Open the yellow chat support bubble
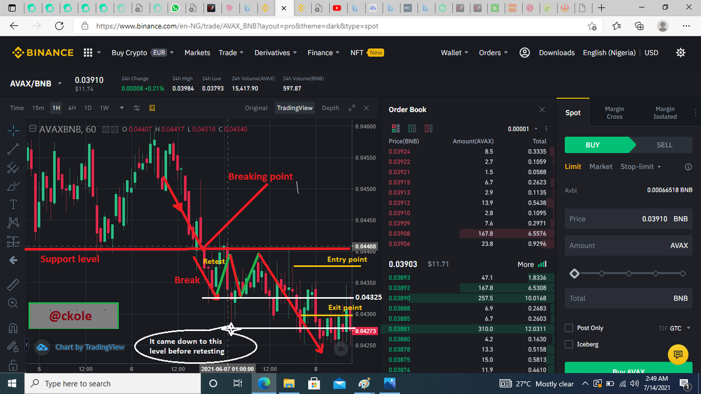Viewport: 701px width, 394px height. click(677, 355)
